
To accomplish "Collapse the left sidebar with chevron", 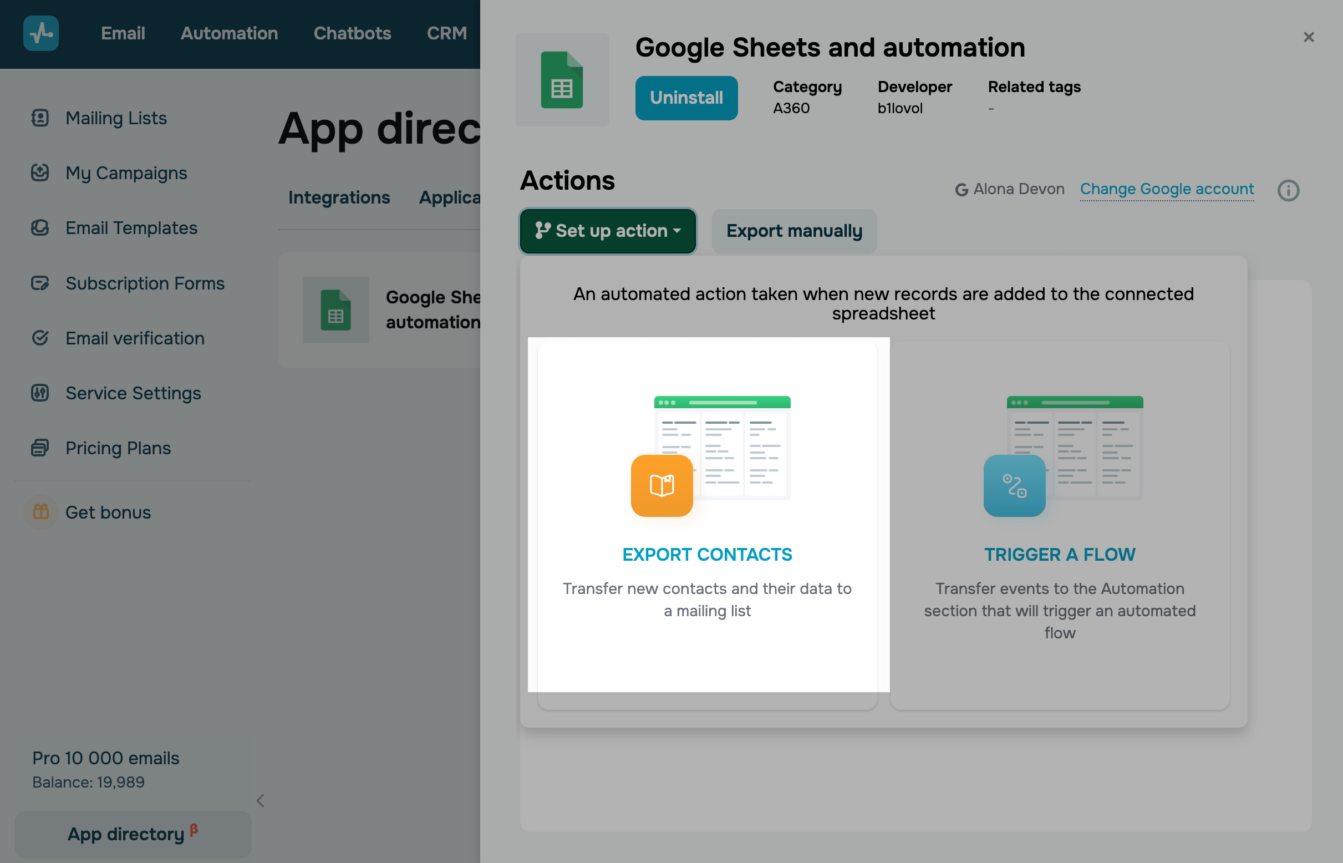I will coord(261,801).
